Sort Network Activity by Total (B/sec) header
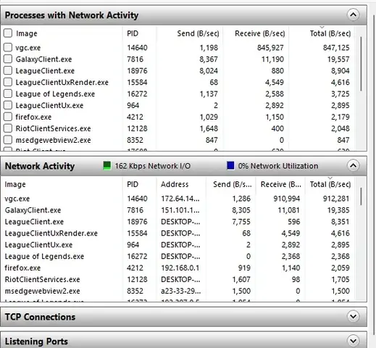 pyautogui.click(x=330, y=184)
